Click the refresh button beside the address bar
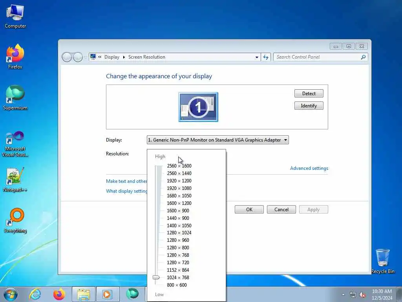402x302 pixels. pyautogui.click(x=266, y=57)
